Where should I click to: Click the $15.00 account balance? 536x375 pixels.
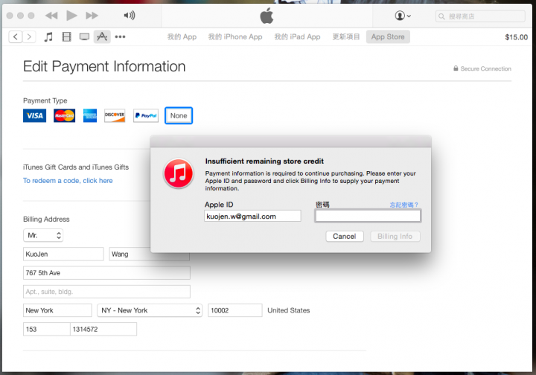tap(516, 37)
